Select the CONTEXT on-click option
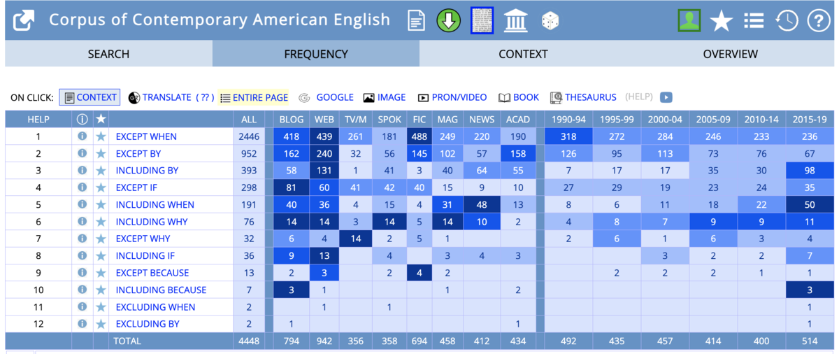839x354 pixels. pos(89,97)
